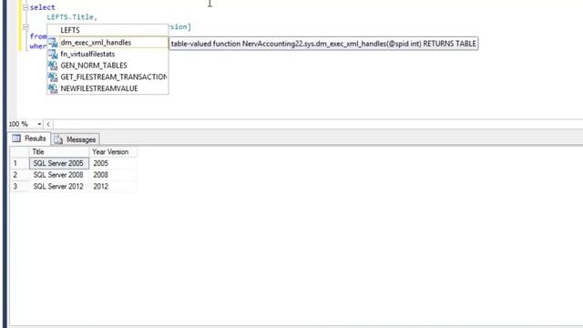This screenshot has height=328, width=583.
Task: Open the 100 % zoom dropdown
Action: 39,124
